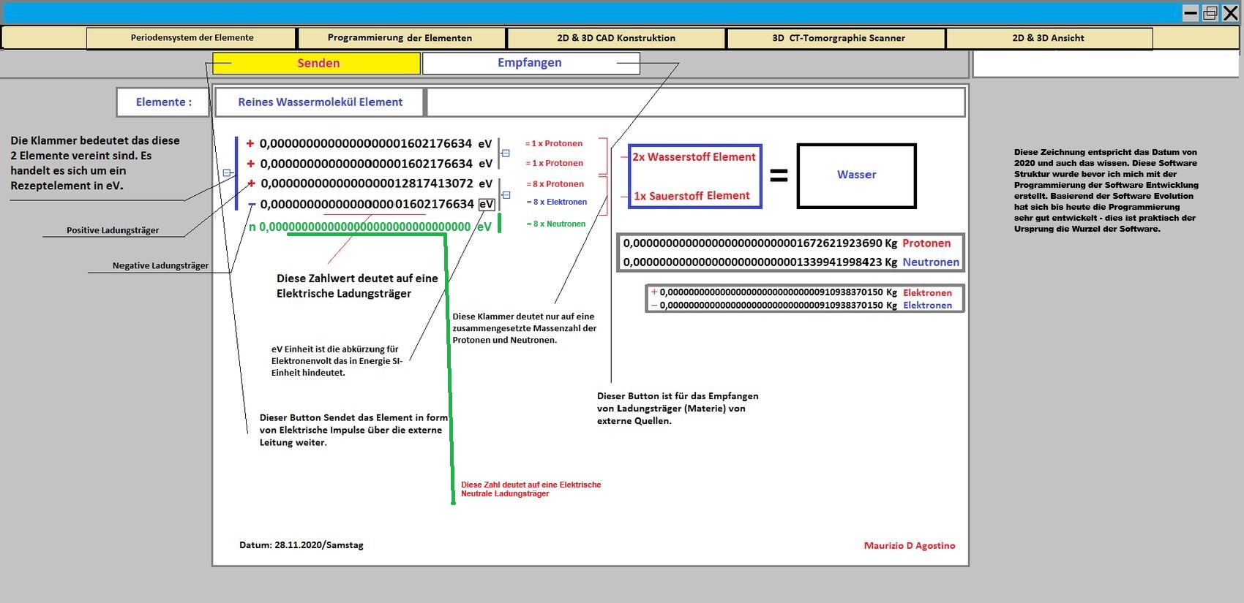This screenshot has width=1244, height=603.
Task: Click the empty field right of Reines Wassermolekül Element
Action: pos(695,102)
